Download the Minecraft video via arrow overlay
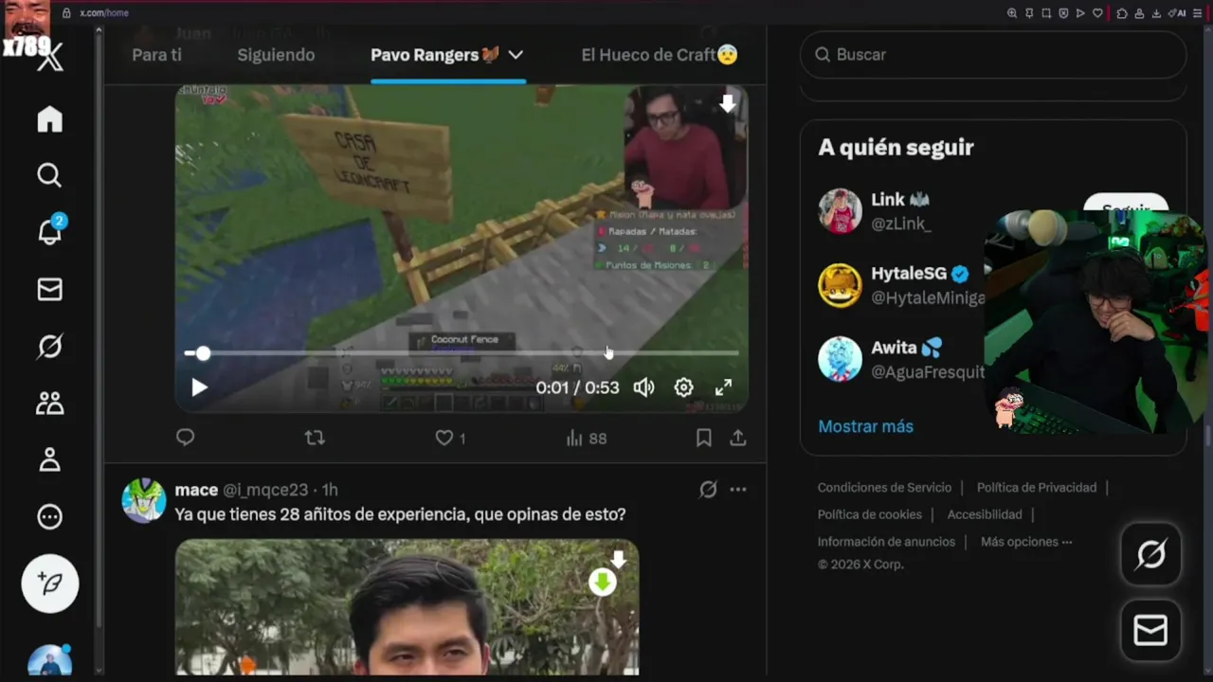 pos(728,104)
